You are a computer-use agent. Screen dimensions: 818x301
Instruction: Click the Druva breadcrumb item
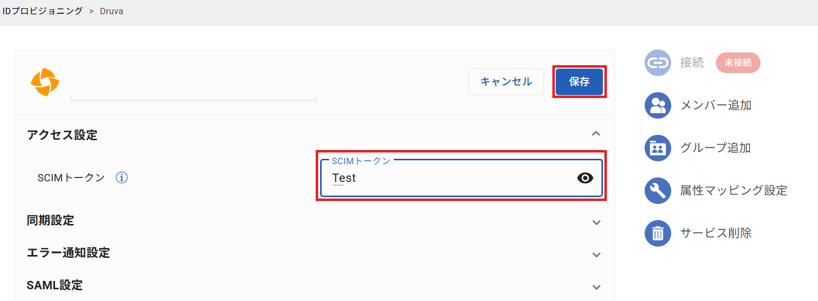coord(111,11)
